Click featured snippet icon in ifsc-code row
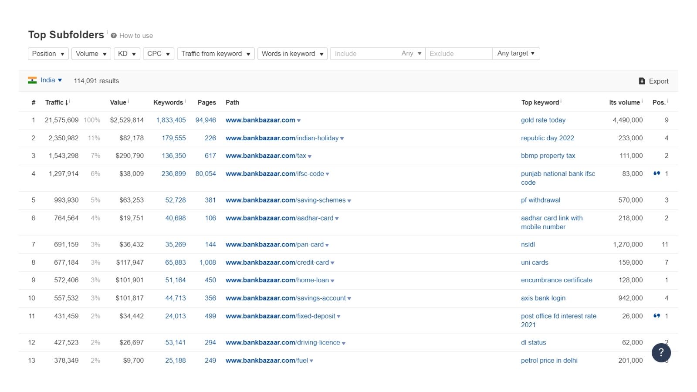Screen dimensions: 697x392 (x=656, y=173)
